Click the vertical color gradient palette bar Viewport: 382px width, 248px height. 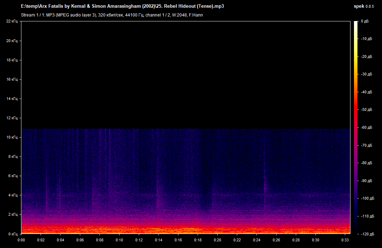[356, 128]
